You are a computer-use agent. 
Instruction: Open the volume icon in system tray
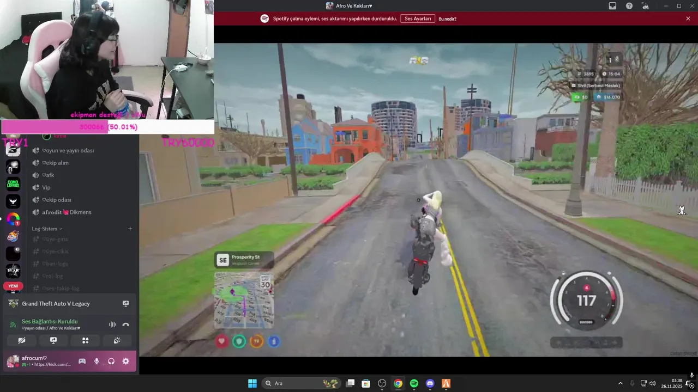point(652,383)
